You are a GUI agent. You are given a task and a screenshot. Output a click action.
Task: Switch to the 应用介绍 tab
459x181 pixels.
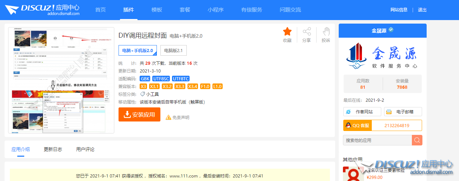(20, 149)
